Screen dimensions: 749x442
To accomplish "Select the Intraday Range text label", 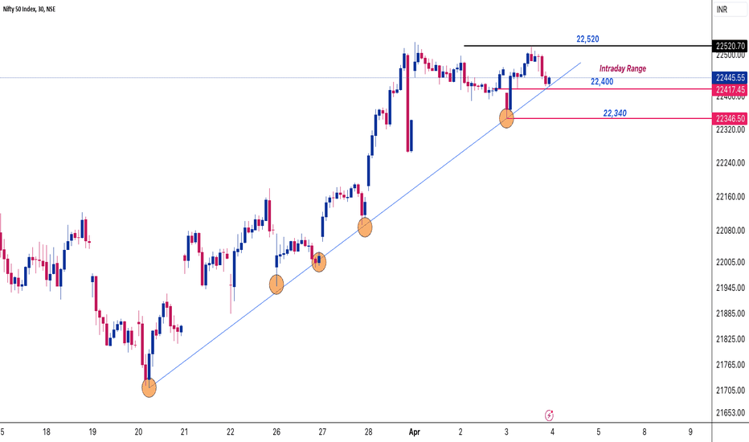I will (622, 68).
